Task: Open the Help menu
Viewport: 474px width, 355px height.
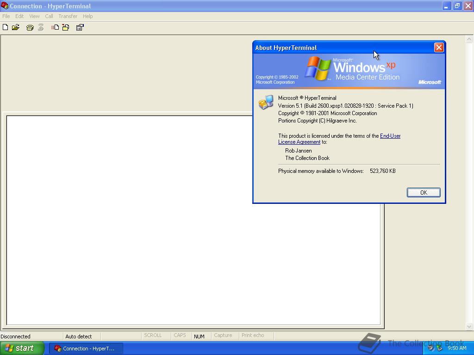Action: 87,16
